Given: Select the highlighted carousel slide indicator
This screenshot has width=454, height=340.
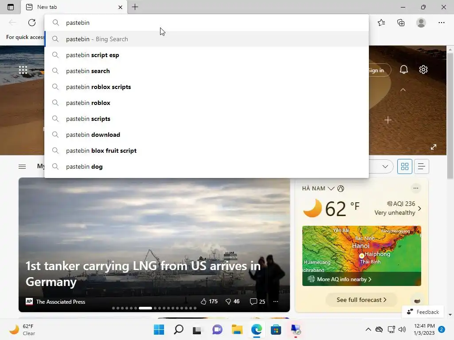Looking at the screenshot, I should point(145,308).
